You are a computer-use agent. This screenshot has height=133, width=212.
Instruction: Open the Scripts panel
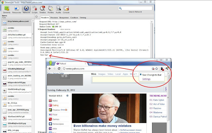pyautogui.click(x=34, y=9)
